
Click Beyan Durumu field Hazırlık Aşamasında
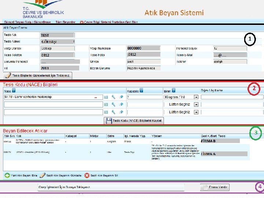point(144,68)
